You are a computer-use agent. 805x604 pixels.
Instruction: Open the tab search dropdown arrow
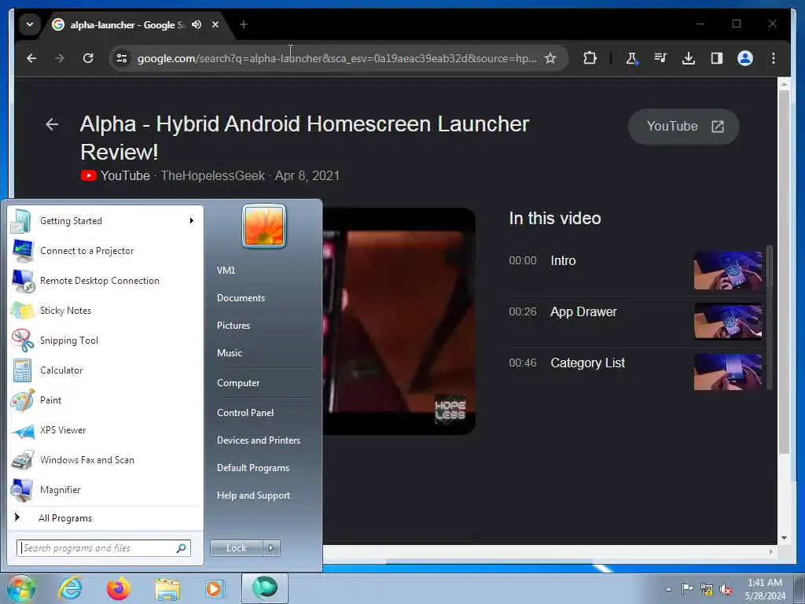[x=30, y=24]
